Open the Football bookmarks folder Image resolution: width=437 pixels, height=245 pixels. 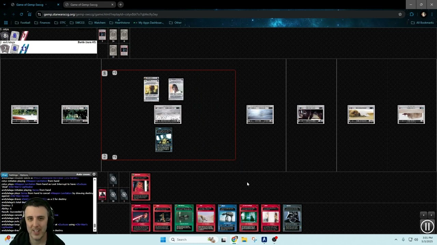click(23, 23)
